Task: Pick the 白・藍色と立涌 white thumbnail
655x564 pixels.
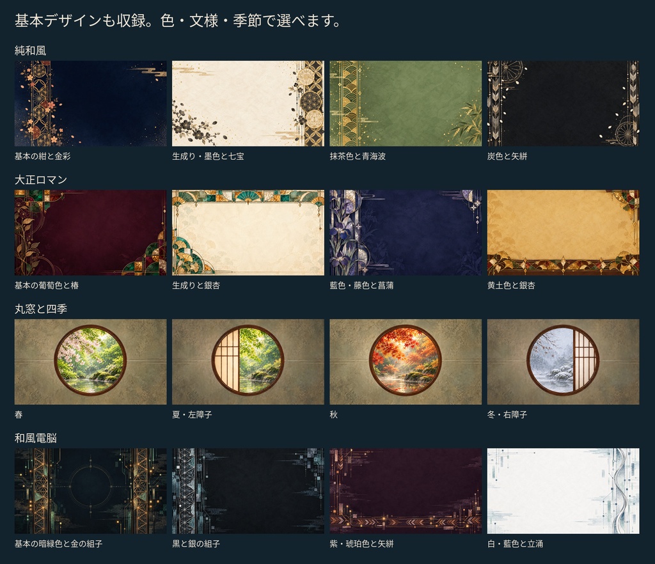Action: tap(563, 491)
